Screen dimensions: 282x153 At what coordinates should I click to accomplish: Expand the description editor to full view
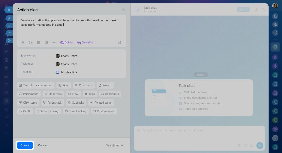pyautogui.click(x=119, y=43)
